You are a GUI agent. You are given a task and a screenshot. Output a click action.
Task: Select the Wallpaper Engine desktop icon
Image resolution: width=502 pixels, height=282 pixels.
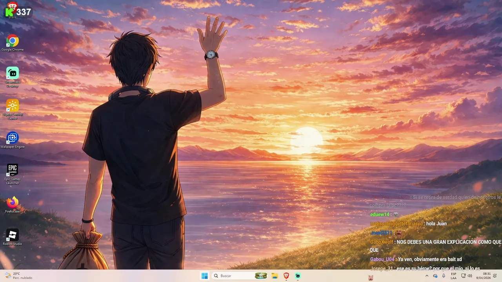pos(12,140)
